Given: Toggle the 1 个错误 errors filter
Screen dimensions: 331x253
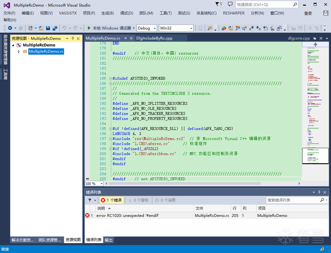Looking at the screenshot, I should pos(112,200).
